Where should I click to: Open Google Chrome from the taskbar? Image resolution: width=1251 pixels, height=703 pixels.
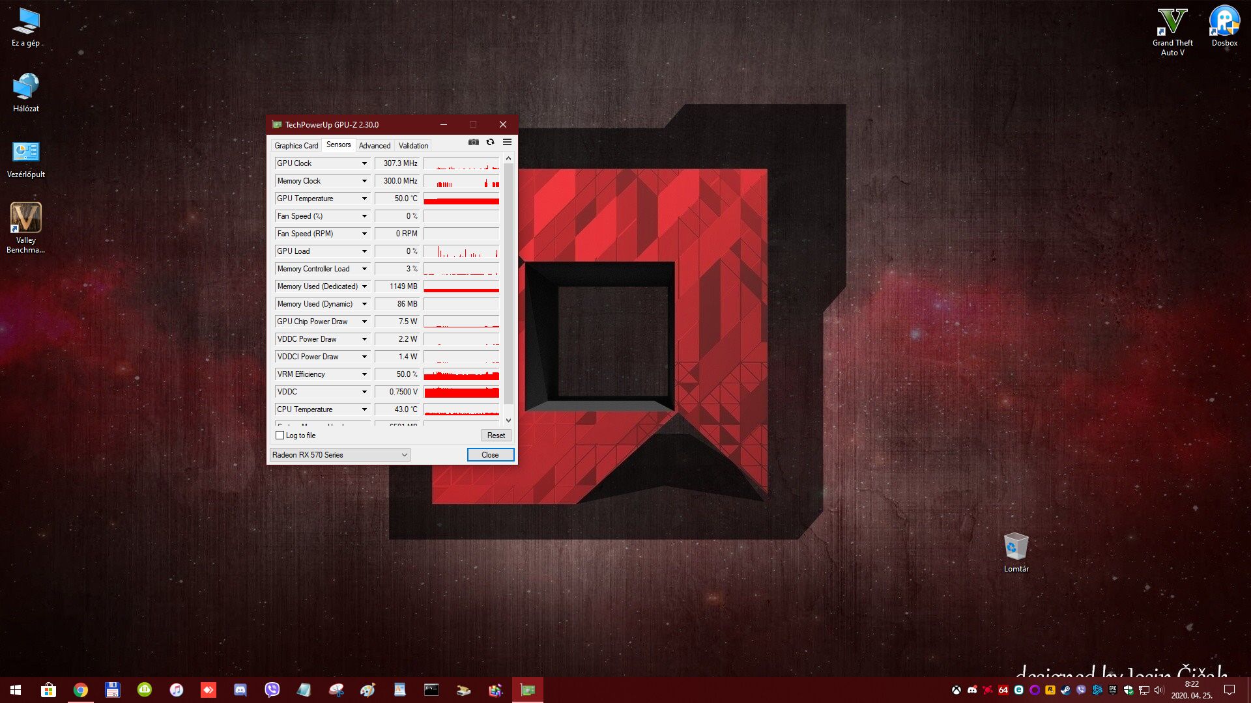[x=81, y=690]
